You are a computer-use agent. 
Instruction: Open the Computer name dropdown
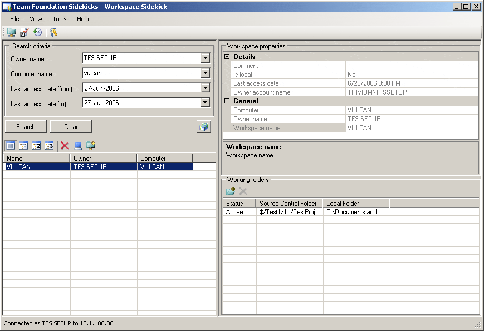coord(206,73)
